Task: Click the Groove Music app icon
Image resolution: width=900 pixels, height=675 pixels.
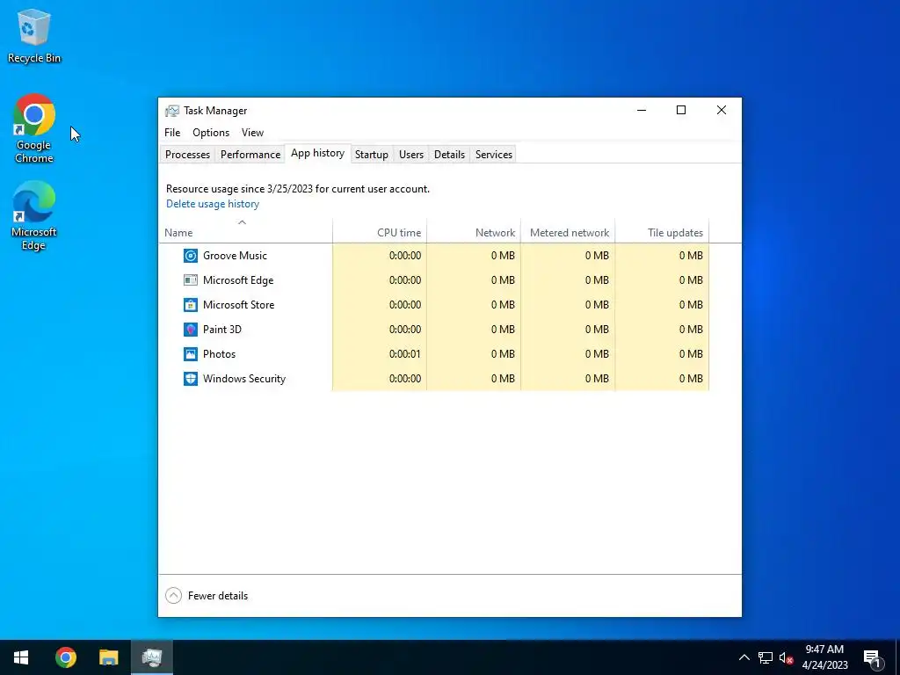Action: click(191, 256)
